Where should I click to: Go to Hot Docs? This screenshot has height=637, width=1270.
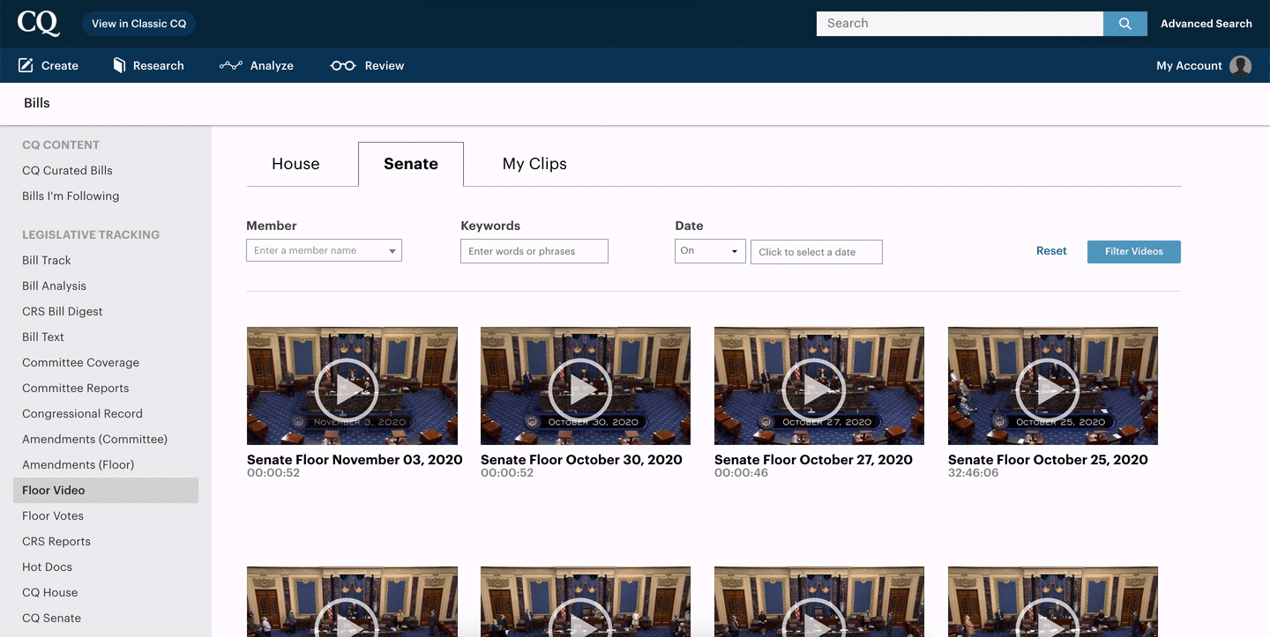(47, 567)
